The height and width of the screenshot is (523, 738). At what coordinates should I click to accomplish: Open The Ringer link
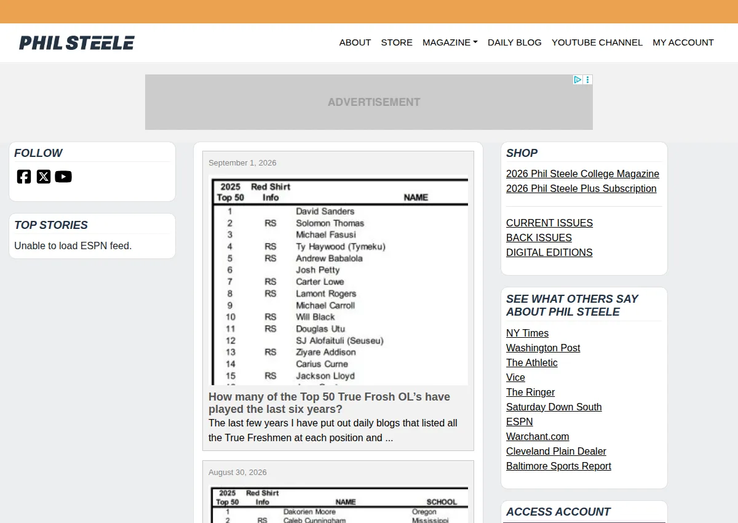click(x=530, y=393)
